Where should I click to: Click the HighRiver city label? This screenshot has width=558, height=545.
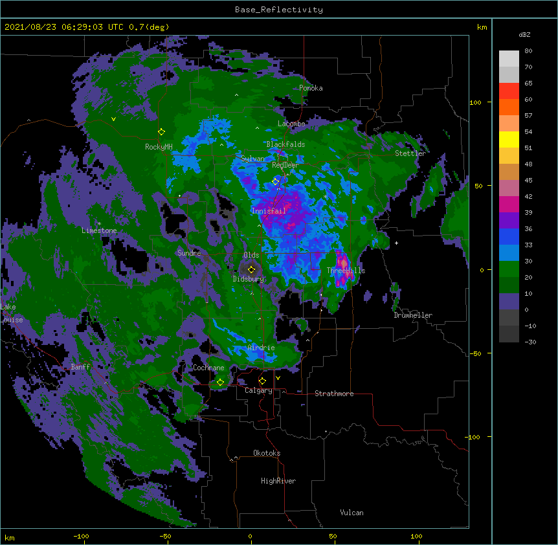pos(278,481)
